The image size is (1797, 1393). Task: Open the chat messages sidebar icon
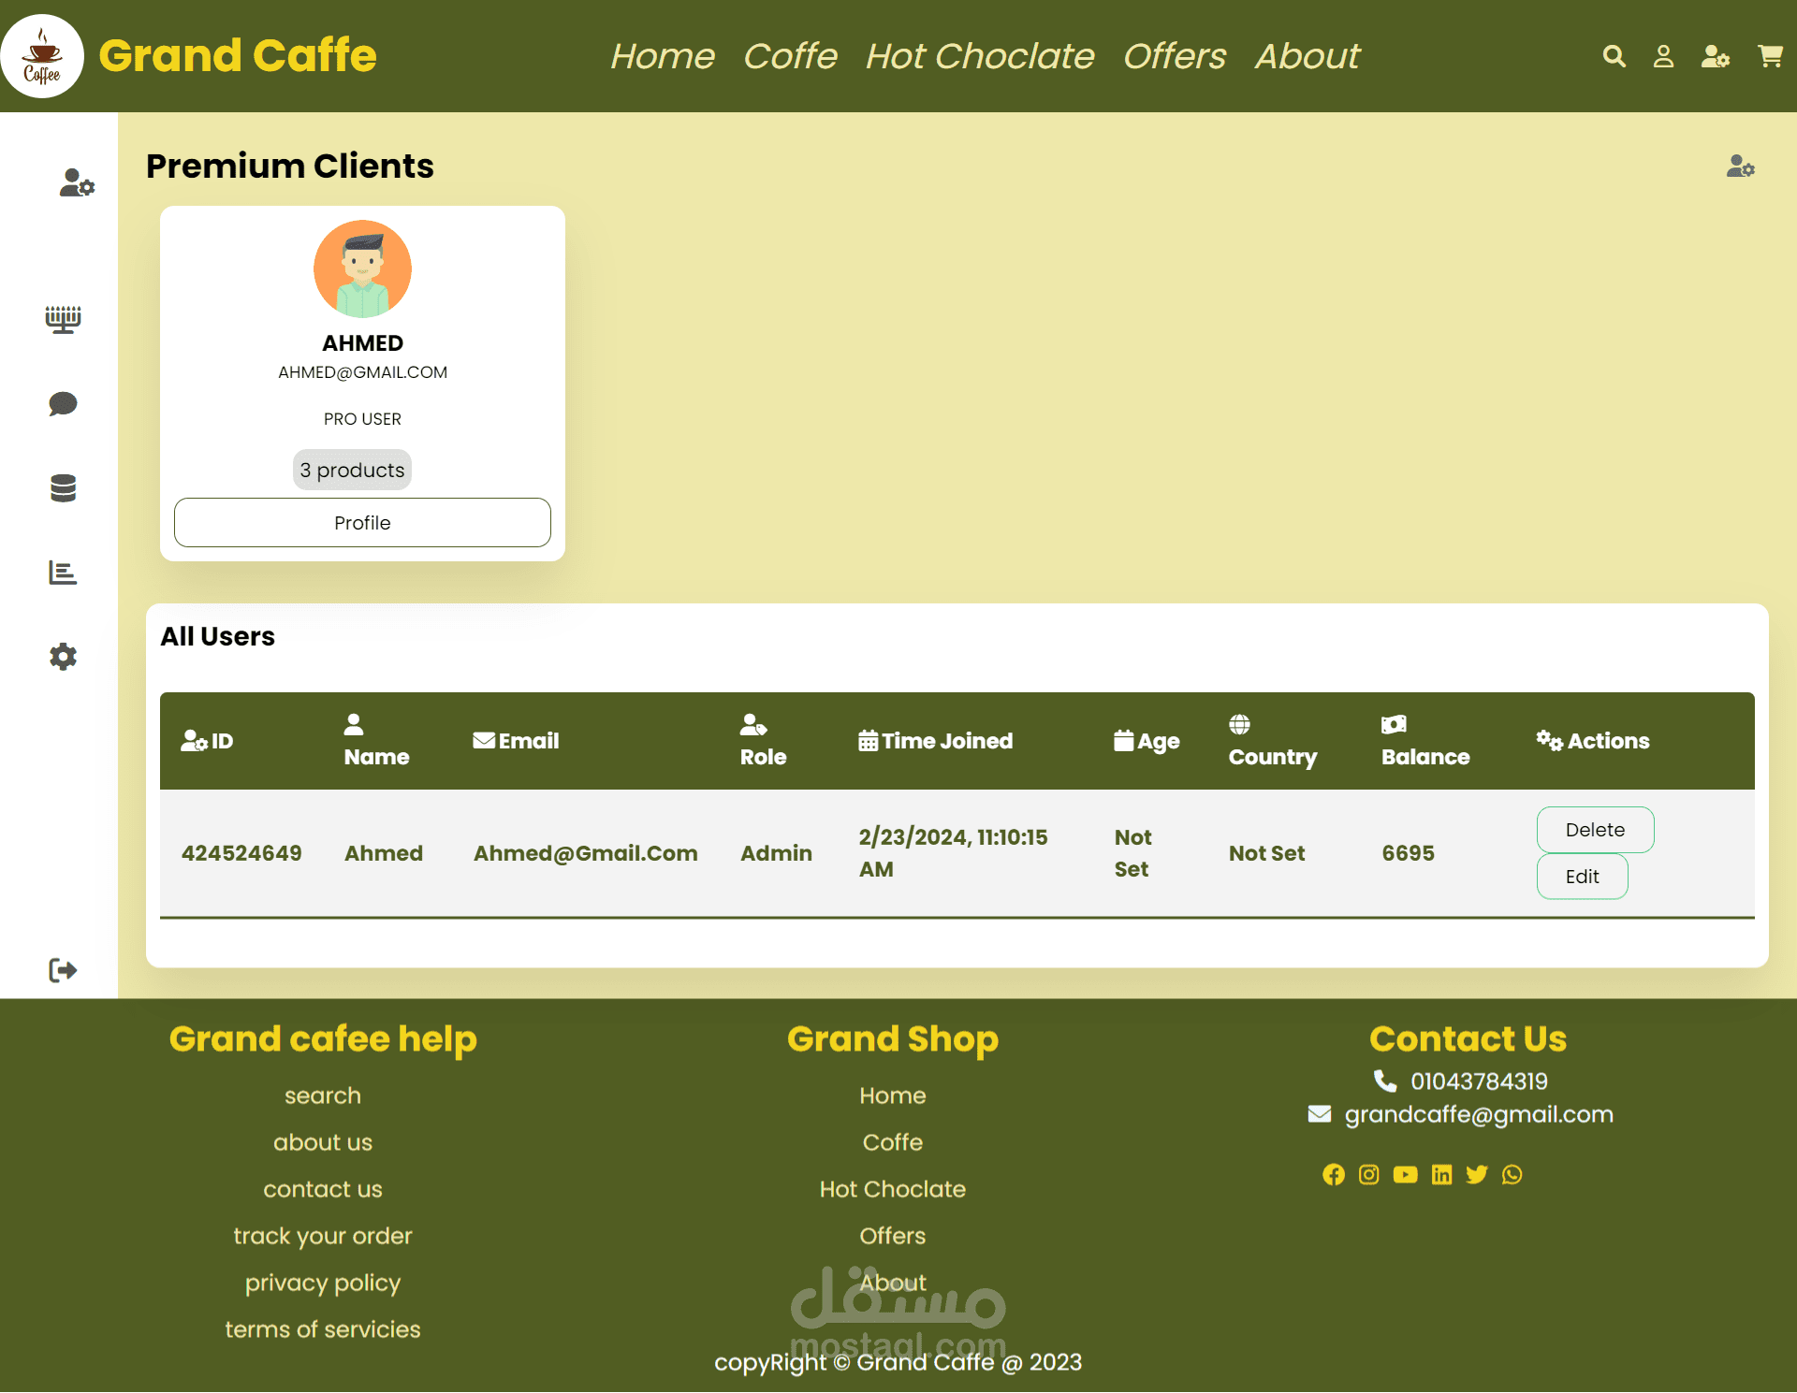[x=63, y=403]
